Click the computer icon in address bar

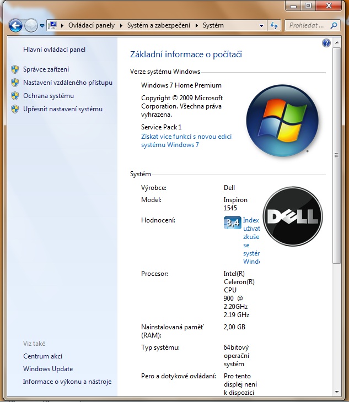tap(52, 25)
